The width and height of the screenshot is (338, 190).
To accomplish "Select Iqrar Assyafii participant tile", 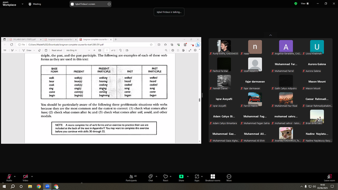I will click(x=224, y=100).
